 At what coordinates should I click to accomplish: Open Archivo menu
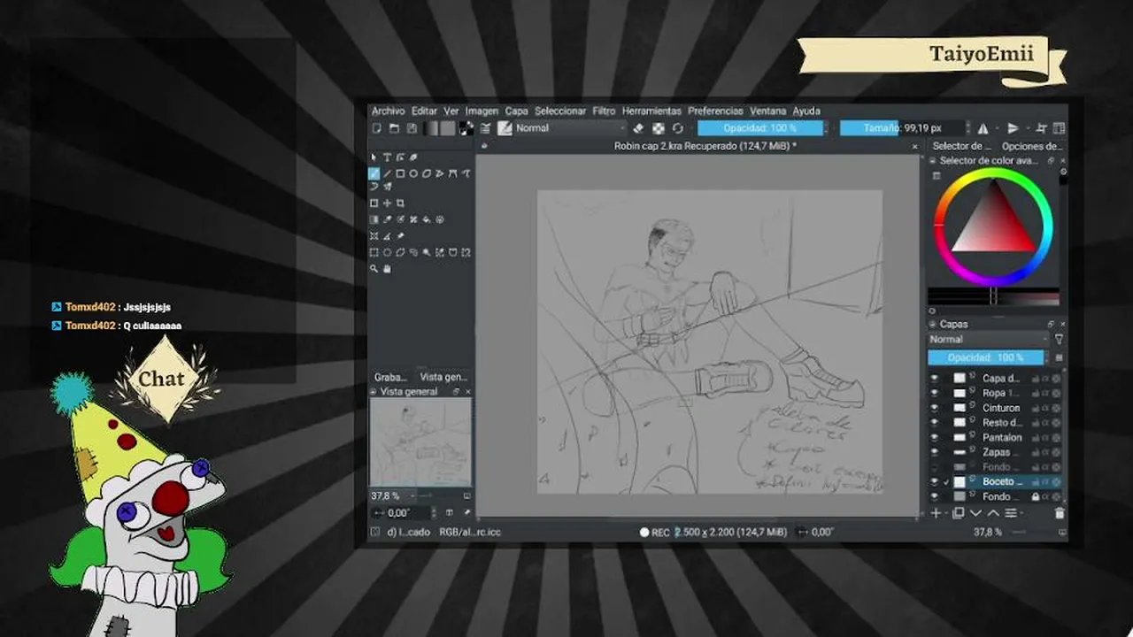coord(388,111)
